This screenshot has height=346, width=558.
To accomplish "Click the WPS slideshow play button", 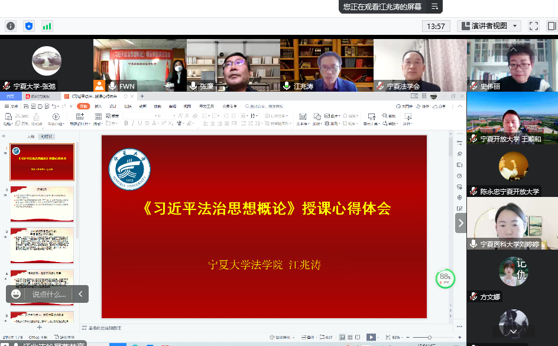I will 371,337.
